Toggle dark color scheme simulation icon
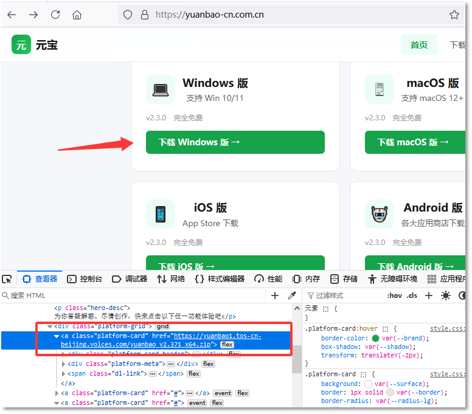The height and width of the screenshot is (414, 472). click(462, 295)
